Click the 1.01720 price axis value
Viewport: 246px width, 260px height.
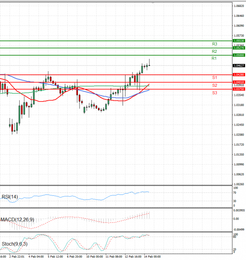click(239, 145)
